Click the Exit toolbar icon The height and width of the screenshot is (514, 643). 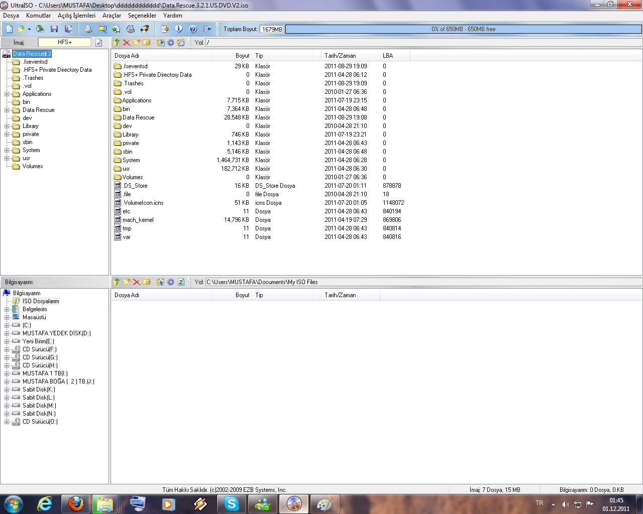pos(207,29)
